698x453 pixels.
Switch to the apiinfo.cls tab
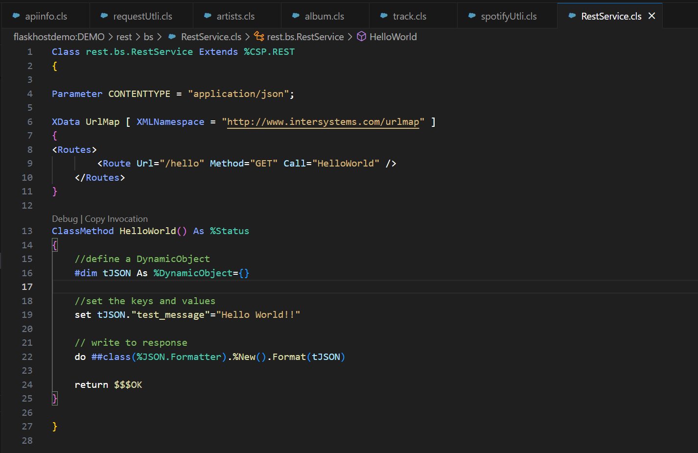pos(46,16)
